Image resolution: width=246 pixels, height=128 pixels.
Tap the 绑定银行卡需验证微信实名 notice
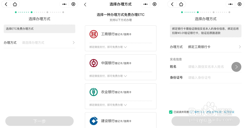click(206, 31)
